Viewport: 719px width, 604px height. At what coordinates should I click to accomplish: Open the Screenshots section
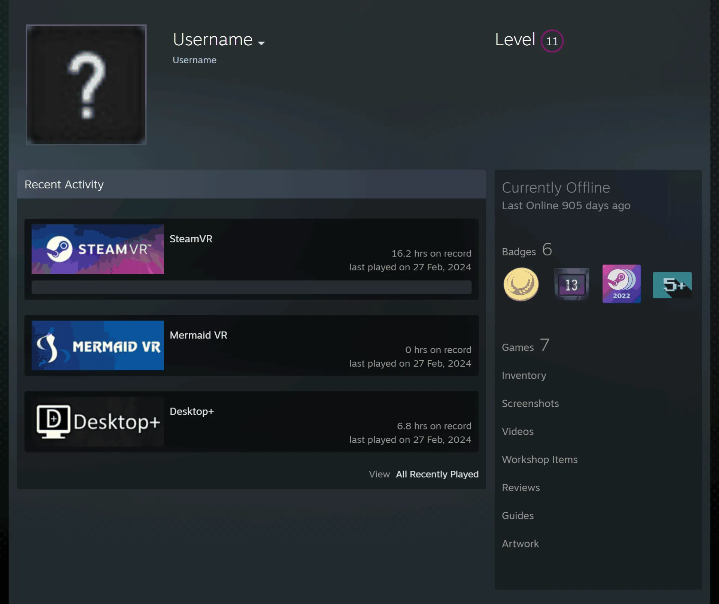tap(530, 404)
